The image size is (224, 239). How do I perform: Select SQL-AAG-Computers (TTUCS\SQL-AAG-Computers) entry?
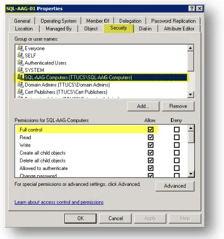pos(101,77)
